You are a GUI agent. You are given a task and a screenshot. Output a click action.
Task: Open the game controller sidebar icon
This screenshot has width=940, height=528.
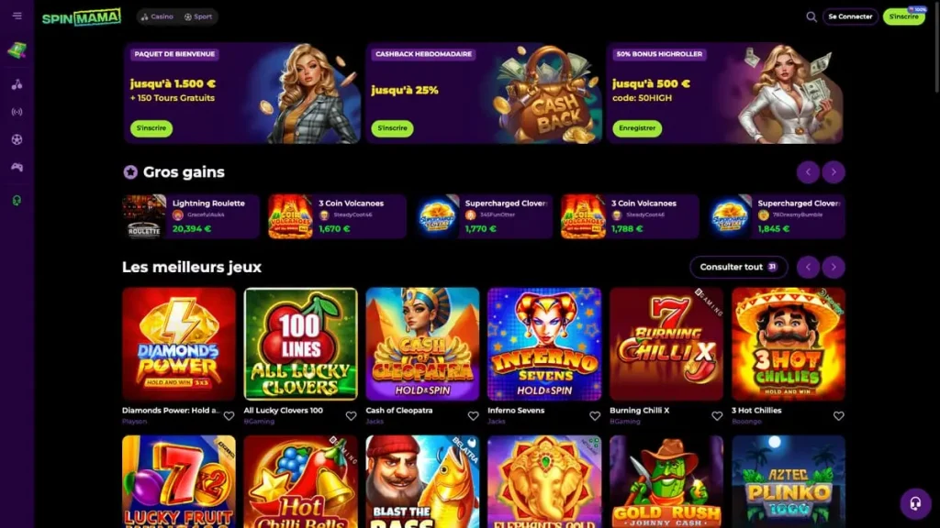pos(17,168)
